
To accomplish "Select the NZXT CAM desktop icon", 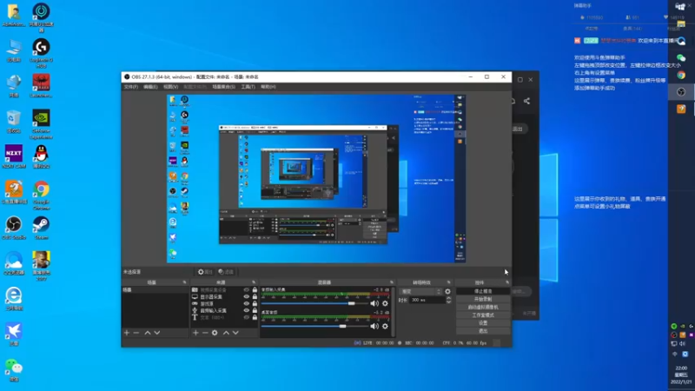I will [x=14, y=156].
